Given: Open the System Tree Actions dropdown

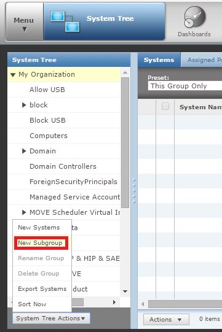Looking at the screenshot, I should (x=51, y=318).
